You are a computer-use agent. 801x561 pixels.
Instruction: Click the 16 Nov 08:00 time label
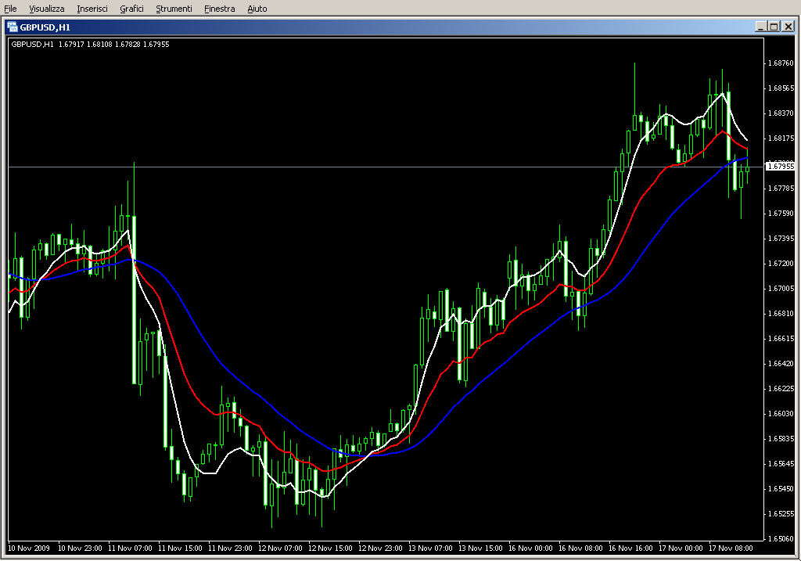(x=580, y=548)
